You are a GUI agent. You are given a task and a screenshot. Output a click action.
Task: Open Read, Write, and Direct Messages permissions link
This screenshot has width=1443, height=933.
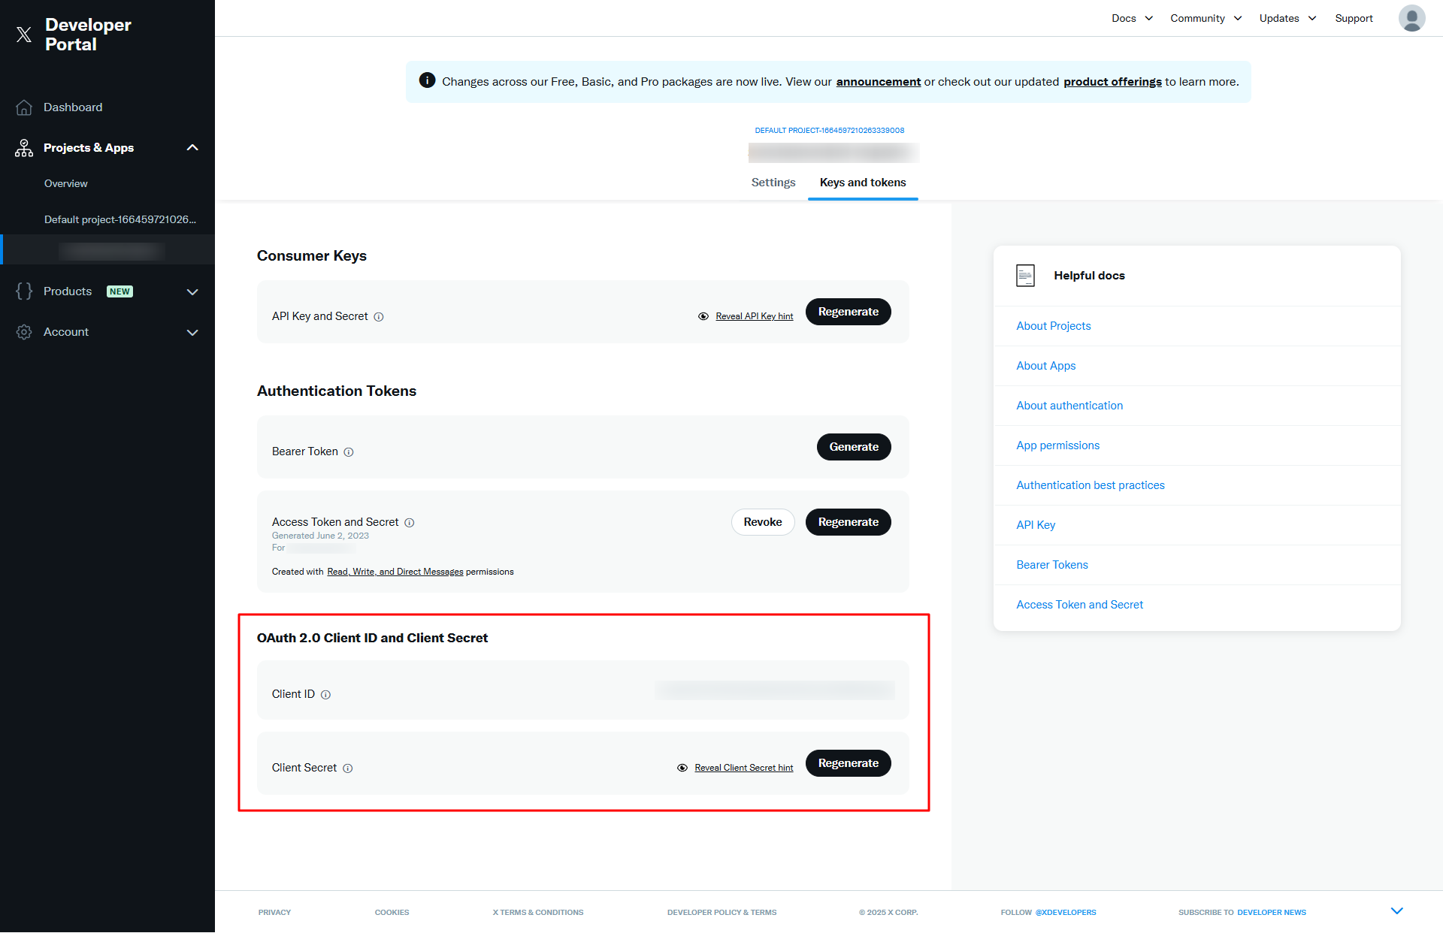tap(395, 572)
